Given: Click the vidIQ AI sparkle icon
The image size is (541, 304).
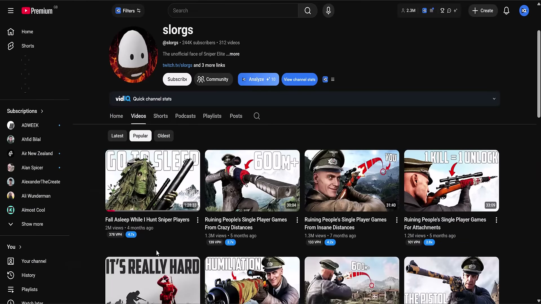Looking at the screenshot, I should tap(455, 11).
